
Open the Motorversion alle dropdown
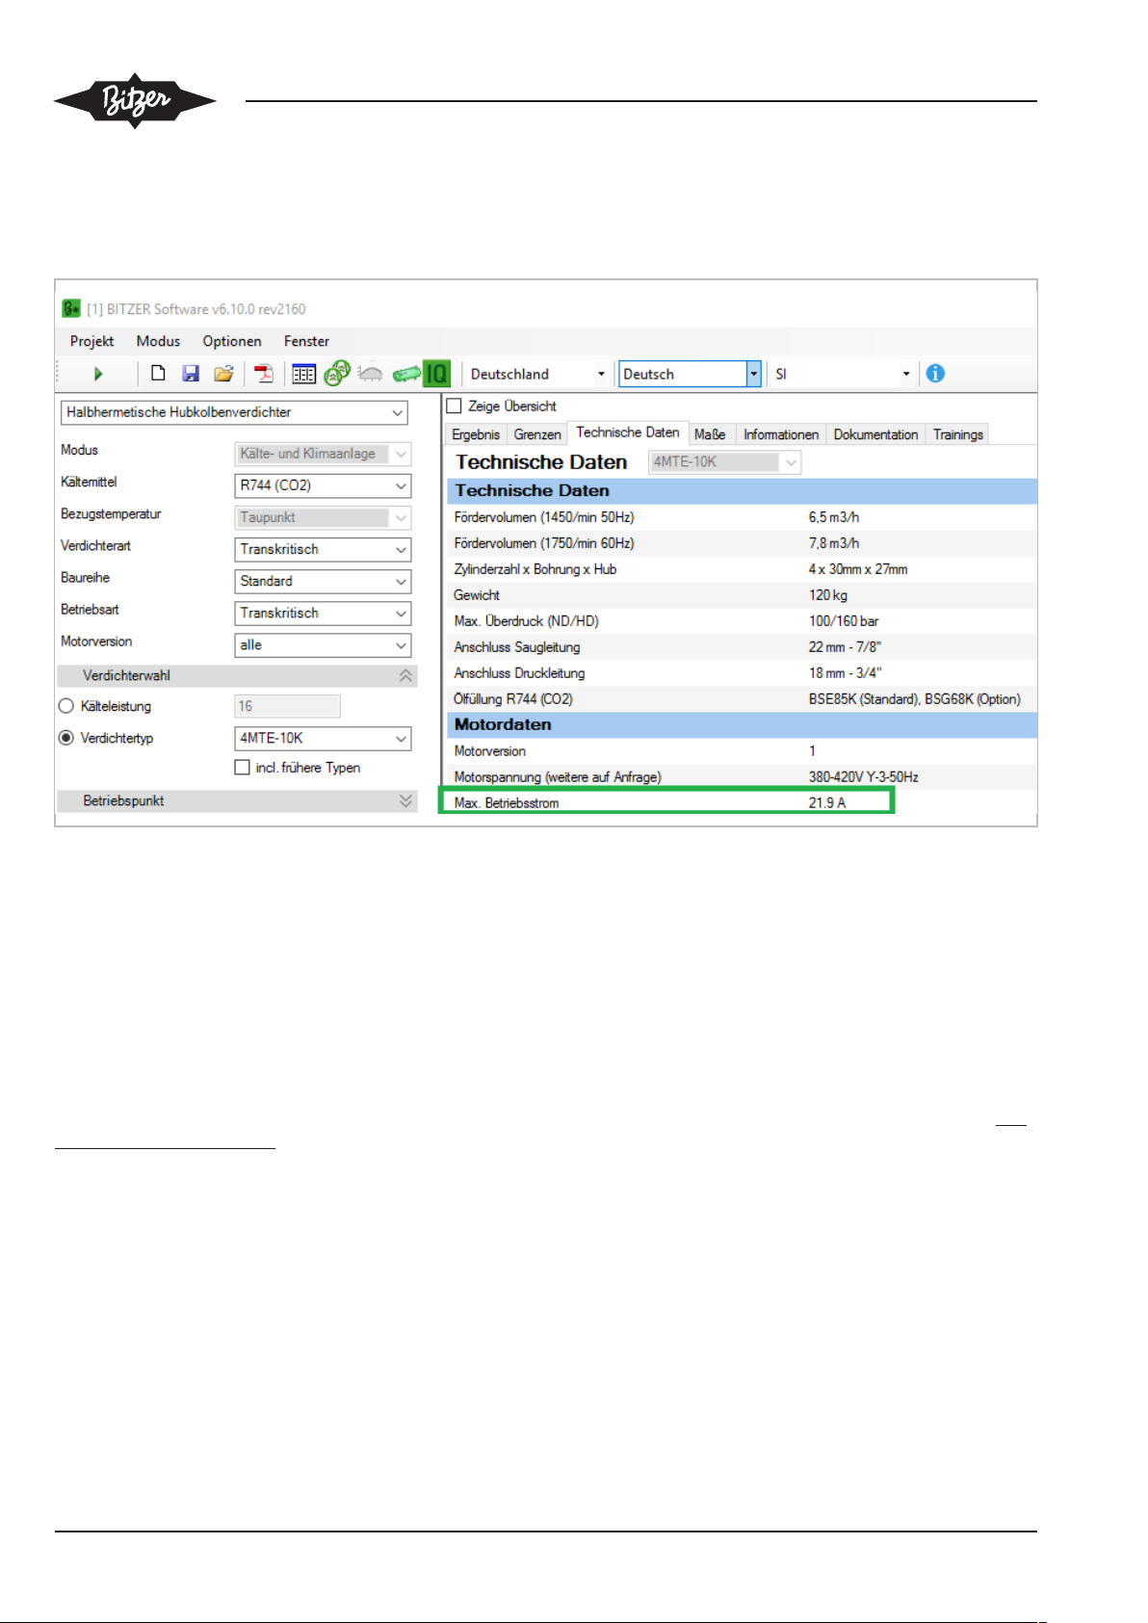pyautogui.click(x=323, y=644)
